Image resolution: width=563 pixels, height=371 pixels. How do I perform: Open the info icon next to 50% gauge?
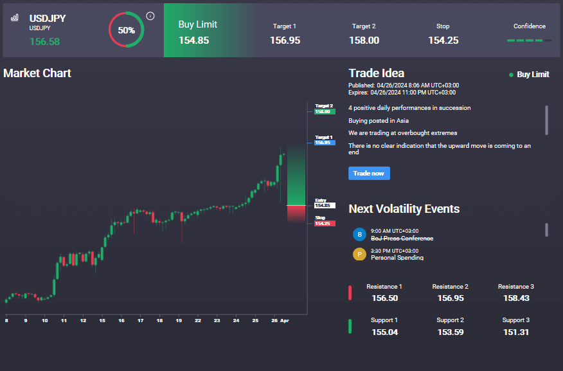click(150, 16)
